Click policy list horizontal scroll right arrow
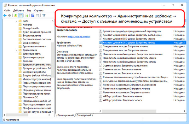This screenshot has width=189, height=124. click(x=185, y=111)
